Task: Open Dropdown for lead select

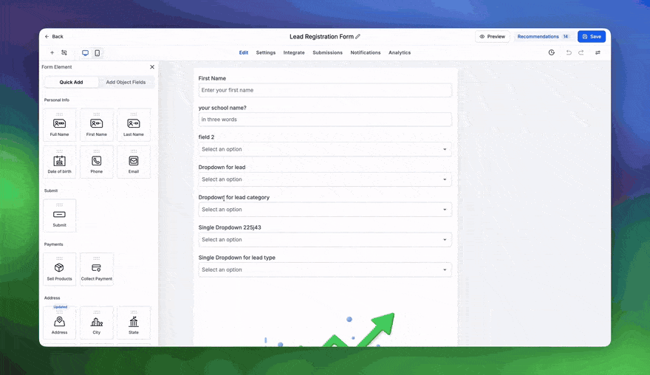Action: [325, 179]
